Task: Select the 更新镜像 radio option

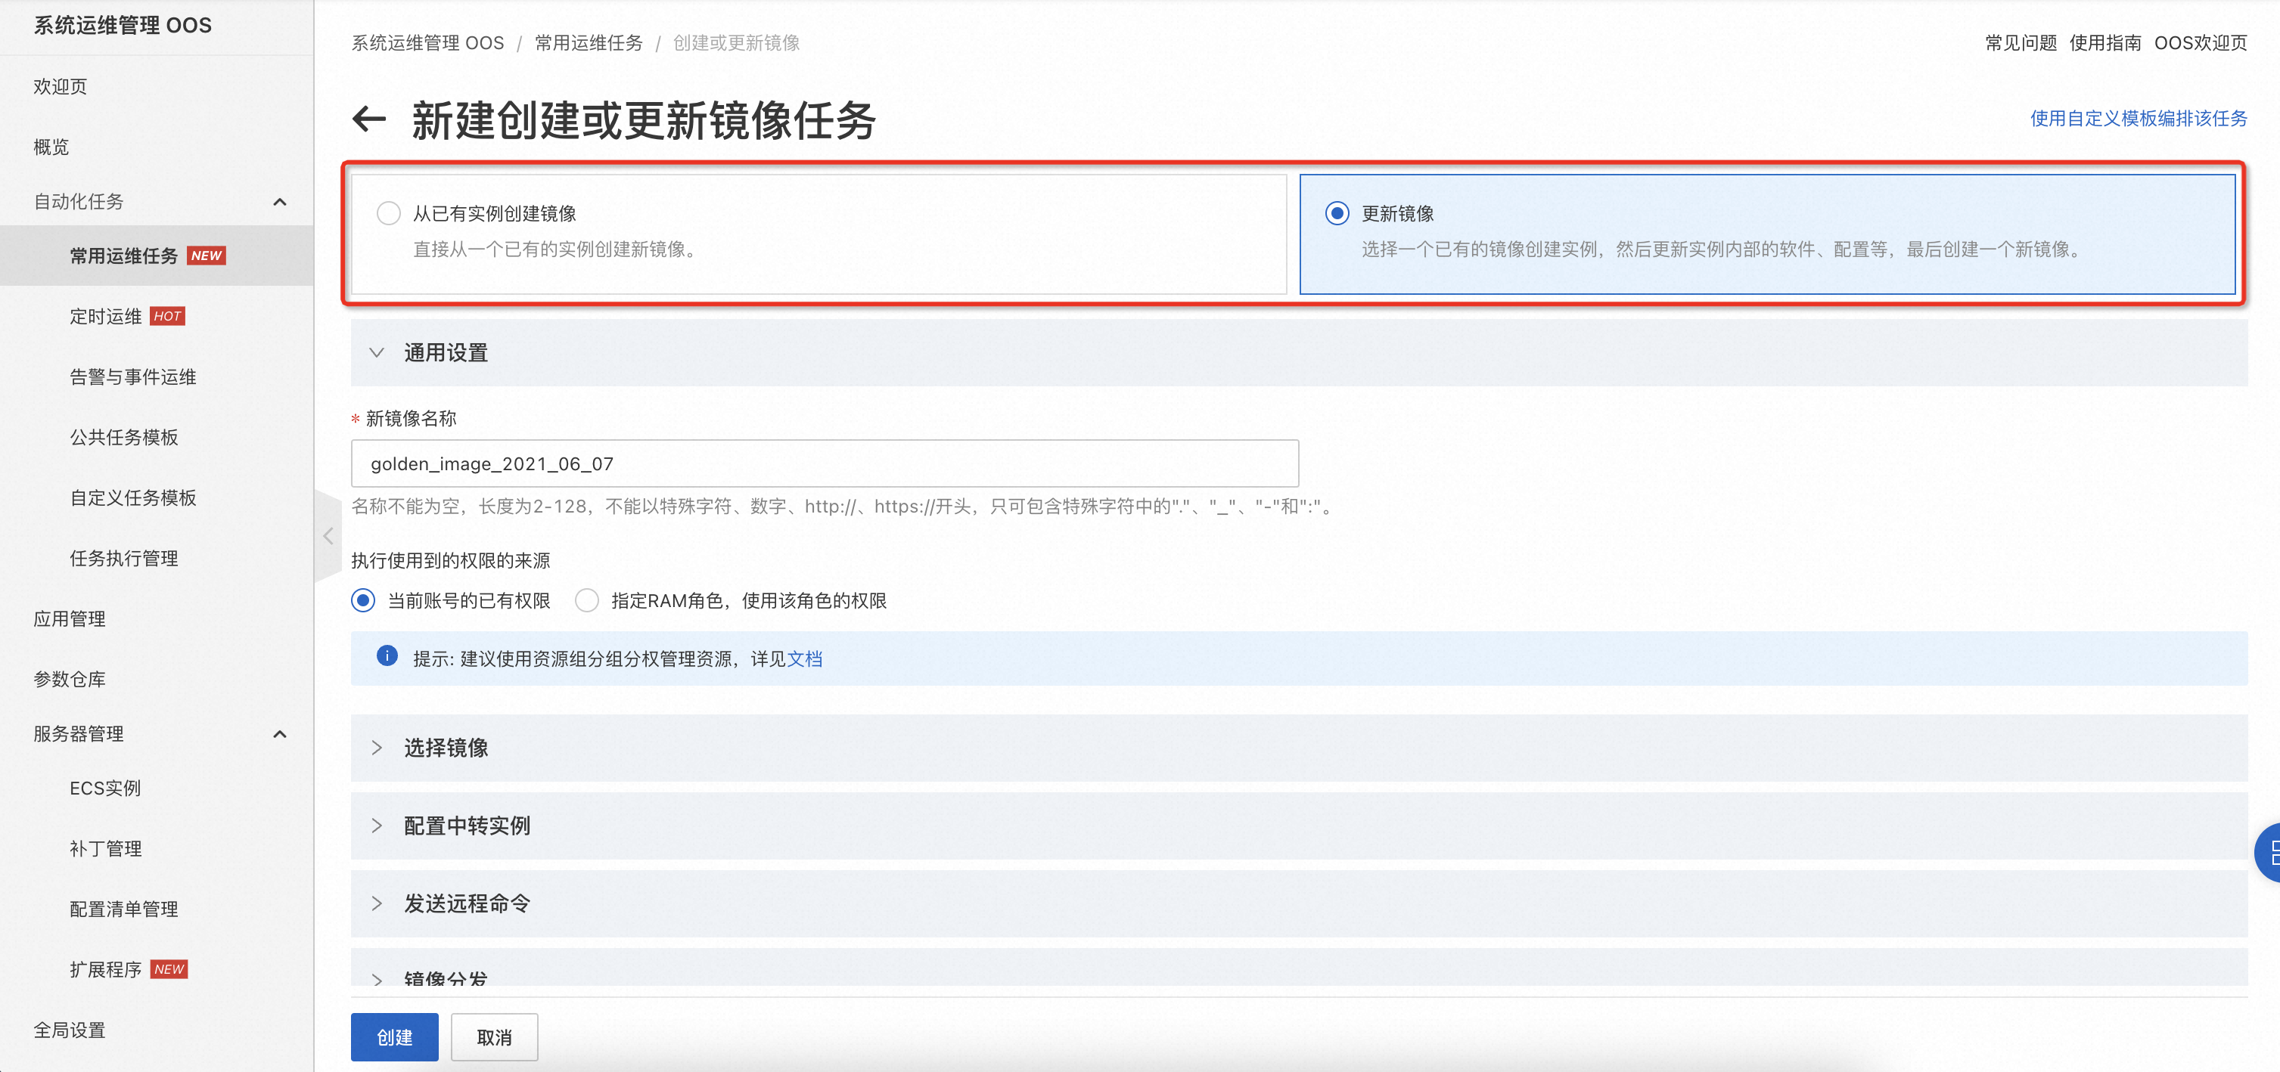Action: click(x=1337, y=213)
